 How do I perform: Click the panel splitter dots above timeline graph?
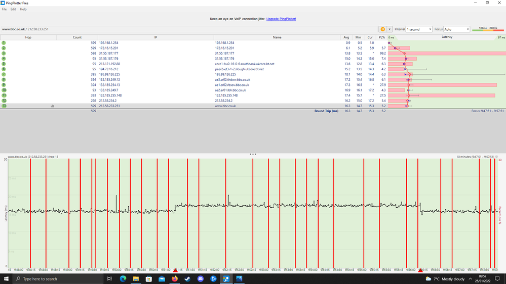click(253, 154)
